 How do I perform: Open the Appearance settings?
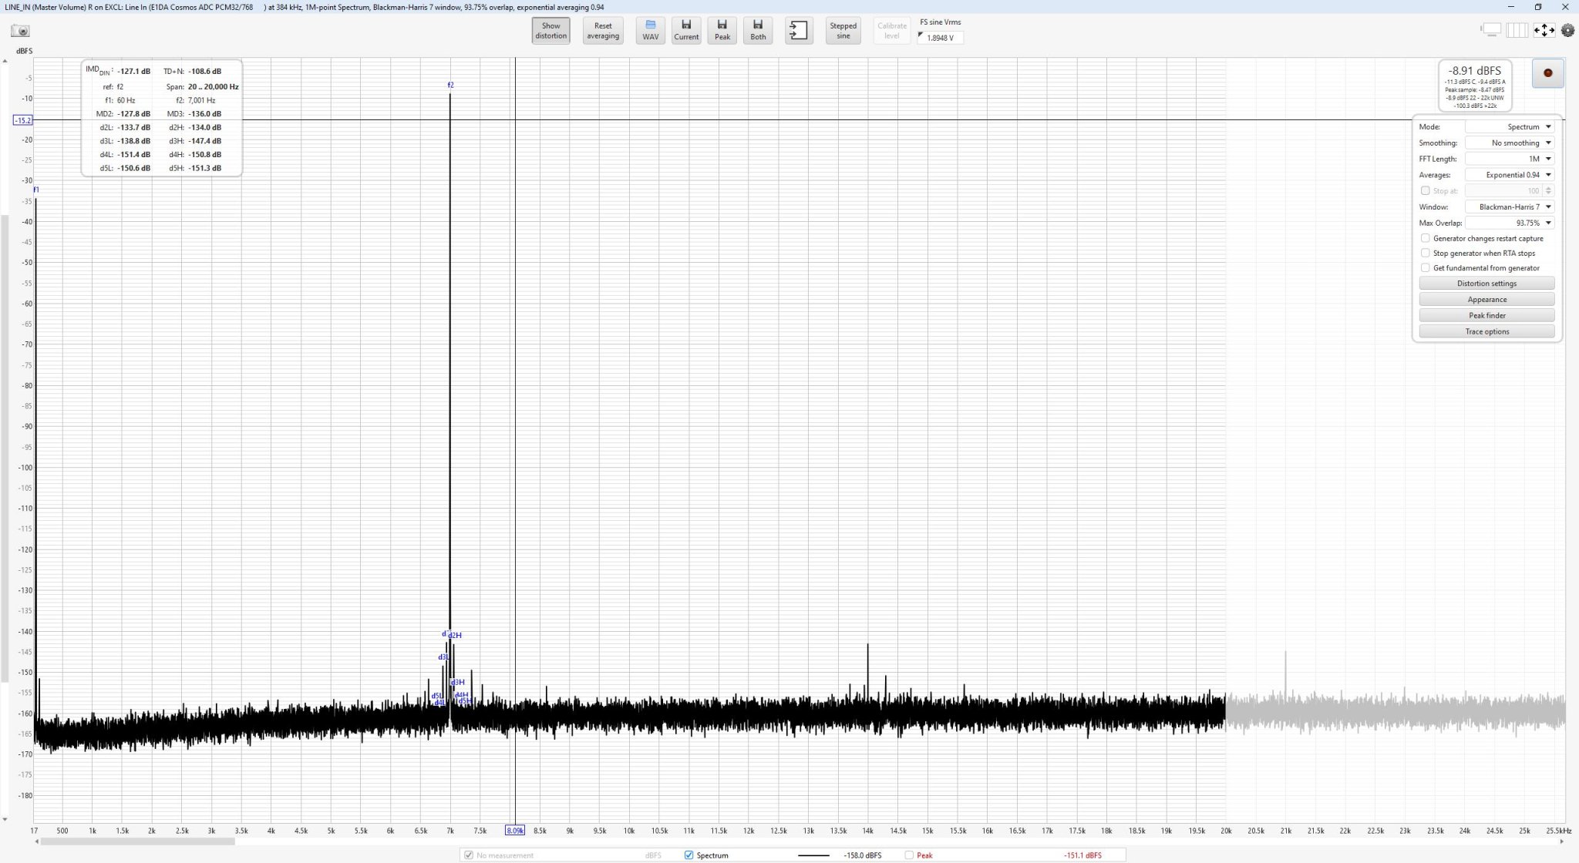tap(1486, 300)
